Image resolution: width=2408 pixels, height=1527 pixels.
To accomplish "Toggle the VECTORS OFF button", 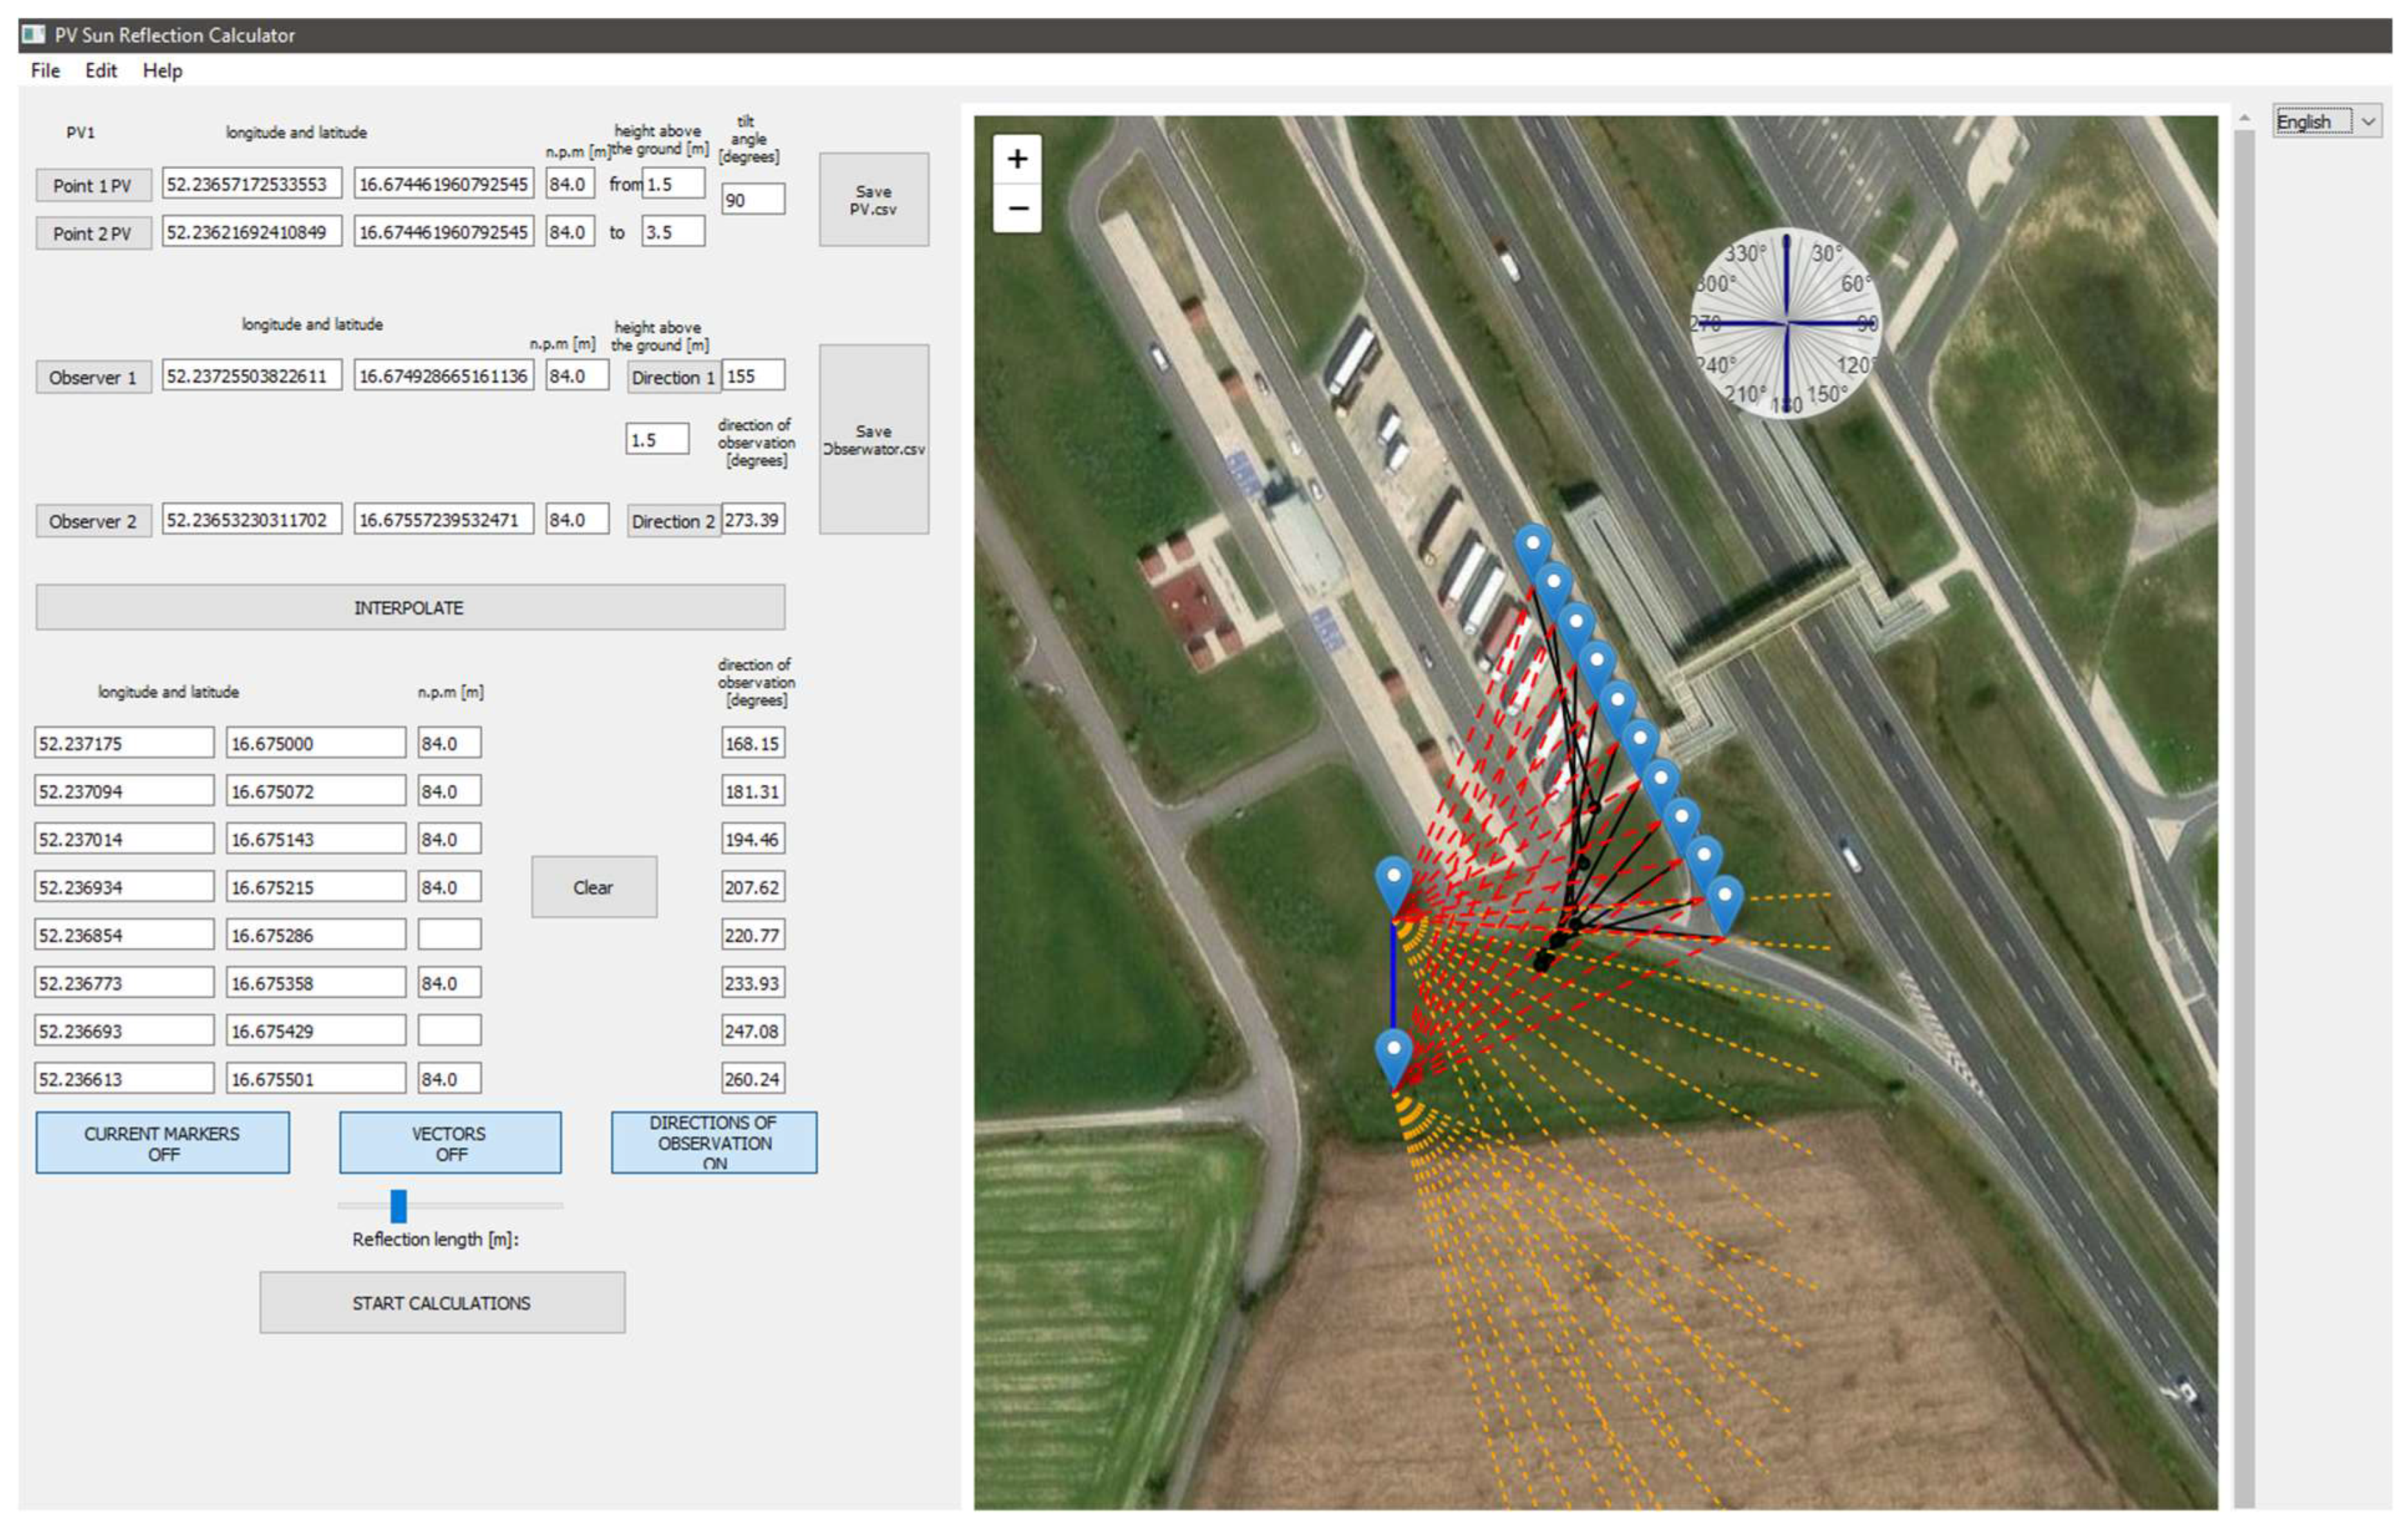I will tap(450, 1142).
